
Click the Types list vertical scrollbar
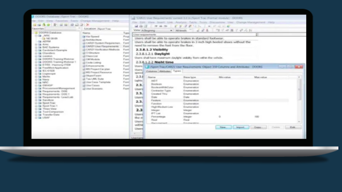[x=299, y=99]
